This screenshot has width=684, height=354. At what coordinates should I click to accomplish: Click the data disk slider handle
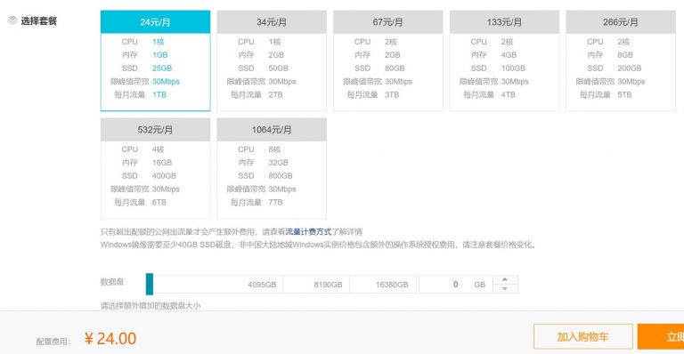coord(150,285)
